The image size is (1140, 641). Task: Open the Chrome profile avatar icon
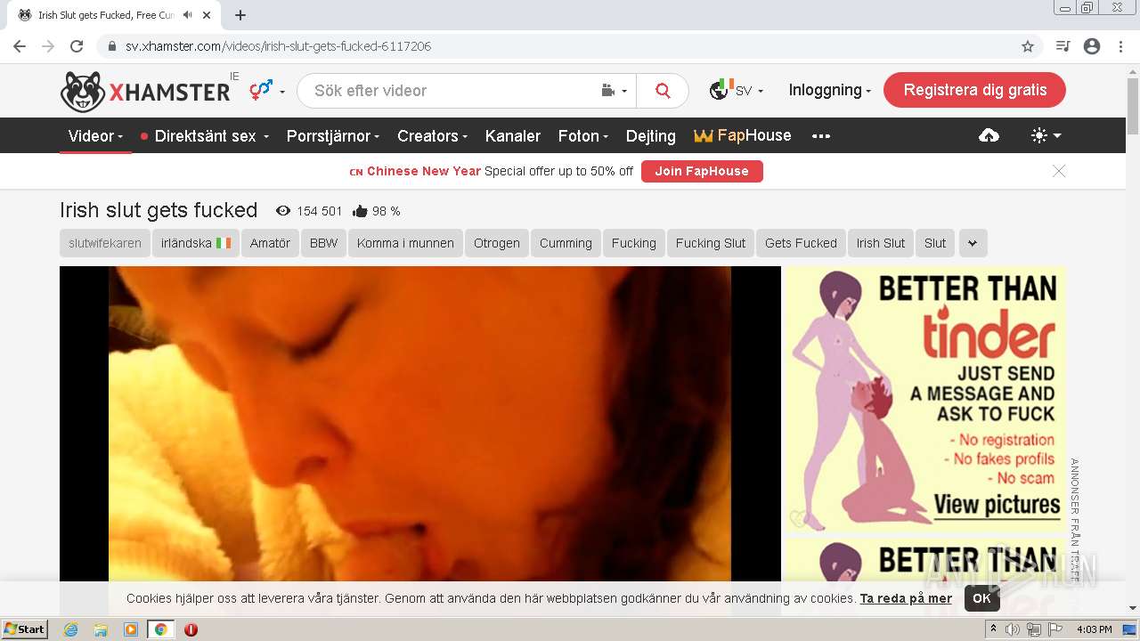click(1092, 46)
